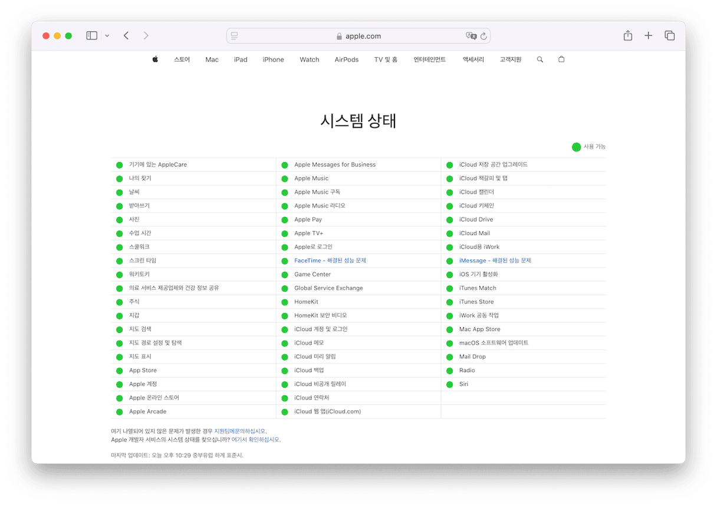Click the 기기에 있는 AppleCare row text
Viewport: 717px width, 505px height.
(158, 164)
